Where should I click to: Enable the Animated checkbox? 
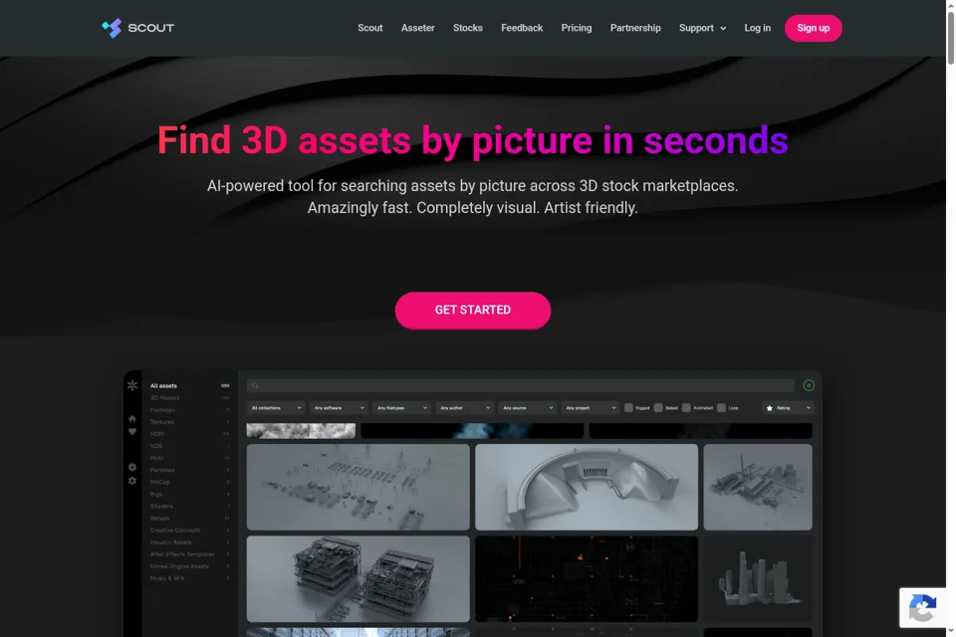pos(686,408)
